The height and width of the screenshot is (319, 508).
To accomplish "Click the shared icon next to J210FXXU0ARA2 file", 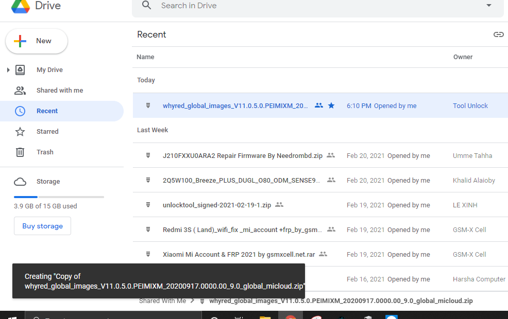I will 330,155.
